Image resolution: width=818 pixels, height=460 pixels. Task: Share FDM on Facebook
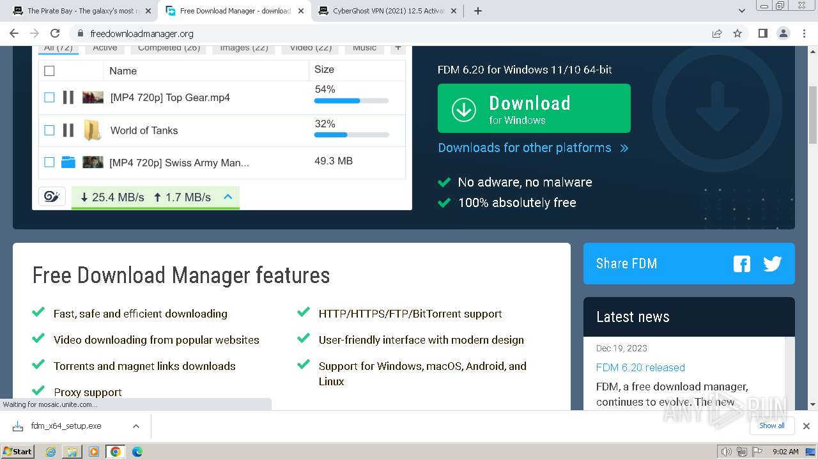pyautogui.click(x=742, y=264)
